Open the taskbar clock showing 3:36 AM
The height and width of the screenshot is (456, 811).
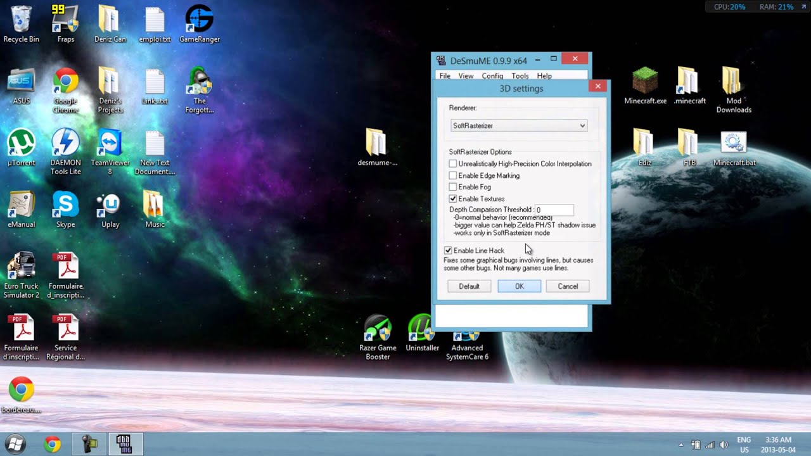point(778,444)
